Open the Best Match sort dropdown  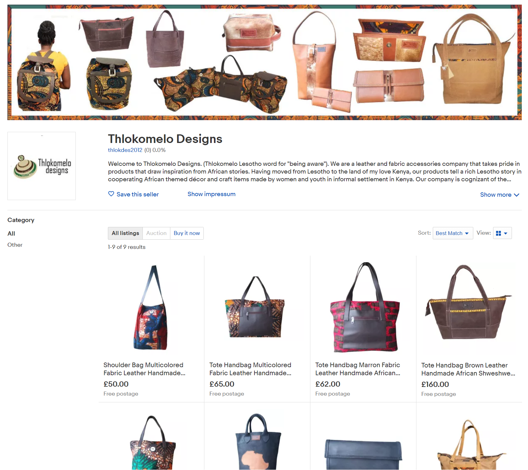pos(453,233)
